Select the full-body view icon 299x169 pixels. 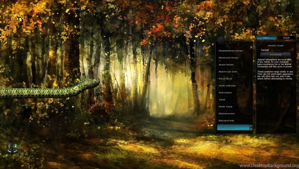click(9, 146)
